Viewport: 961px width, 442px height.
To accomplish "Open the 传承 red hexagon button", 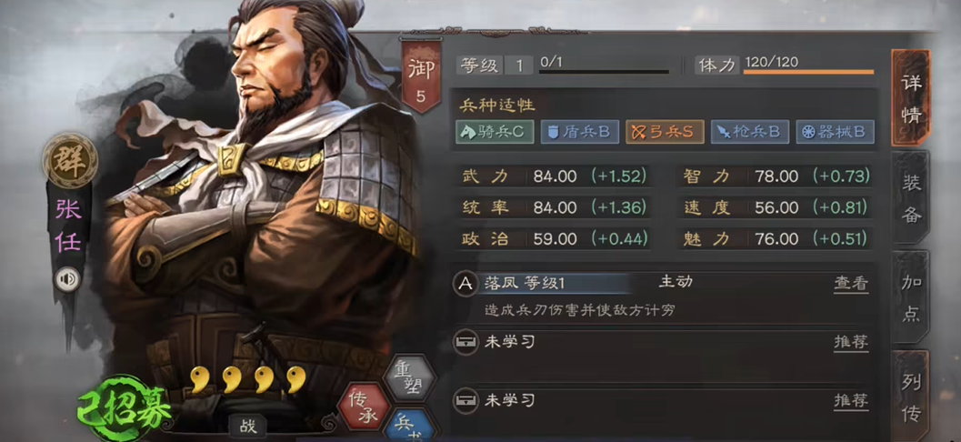I will [x=364, y=407].
